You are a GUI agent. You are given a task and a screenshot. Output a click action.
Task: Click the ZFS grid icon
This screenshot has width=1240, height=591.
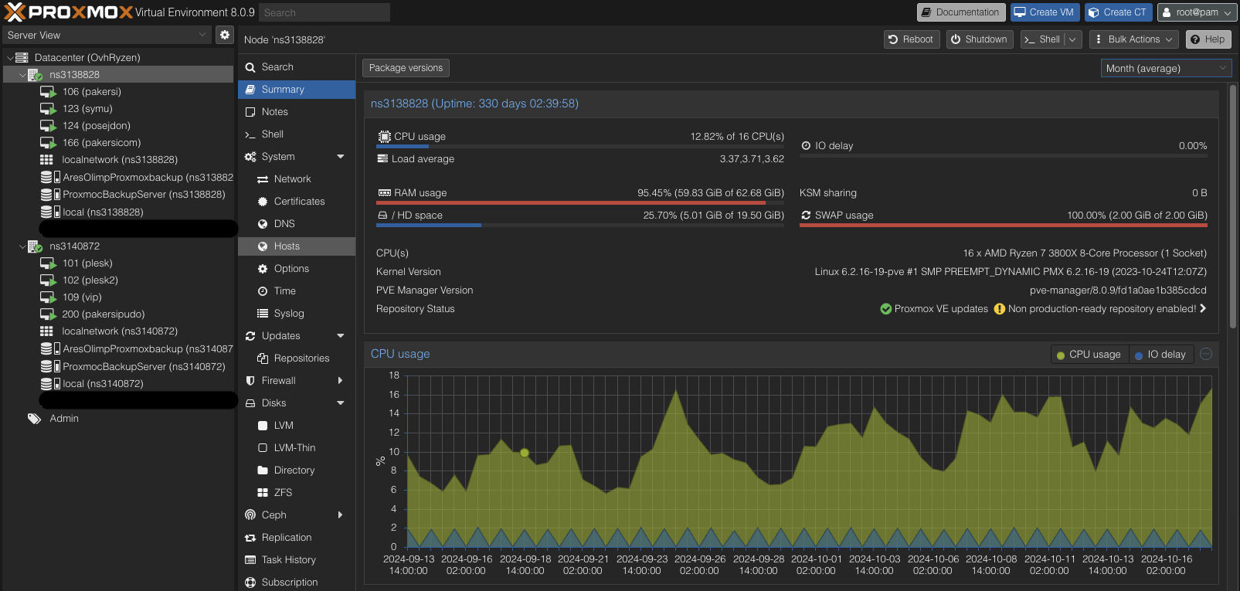click(x=263, y=493)
